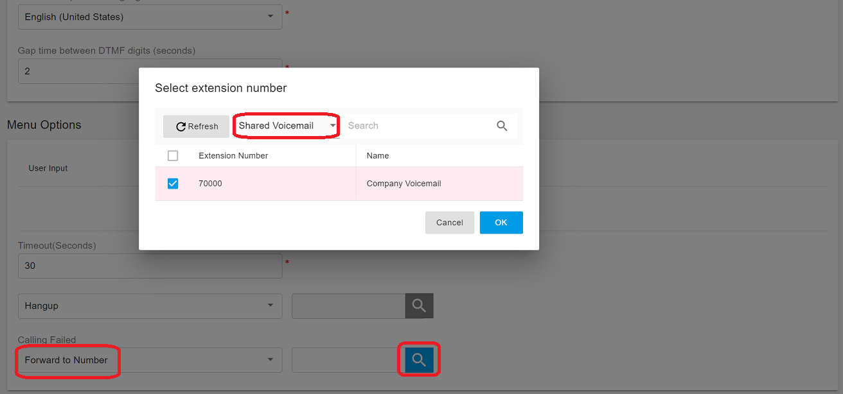
Task: Select the Company Voicemail row
Action: pyautogui.click(x=404, y=184)
